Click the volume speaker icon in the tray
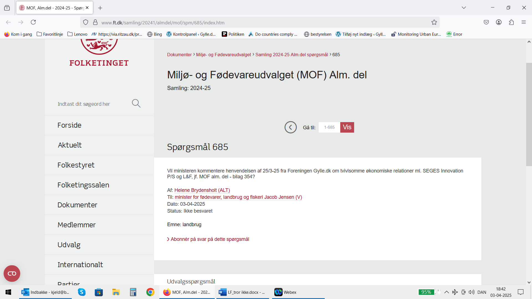Screen dimensions: 532x299 [x=471, y=292]
